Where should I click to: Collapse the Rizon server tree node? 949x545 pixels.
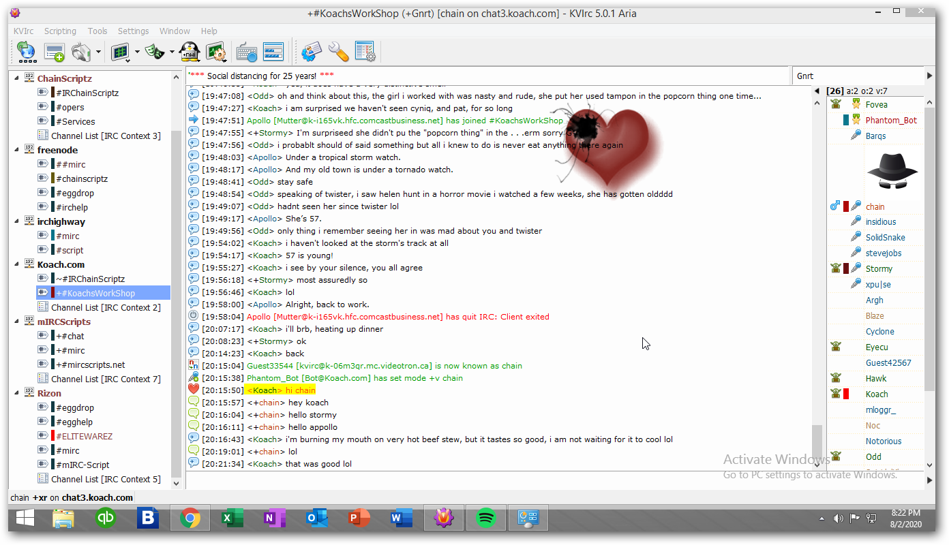coord(16,393)
